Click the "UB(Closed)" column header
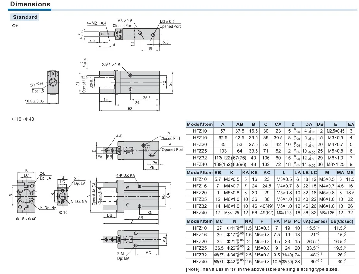 pos(341,221)
